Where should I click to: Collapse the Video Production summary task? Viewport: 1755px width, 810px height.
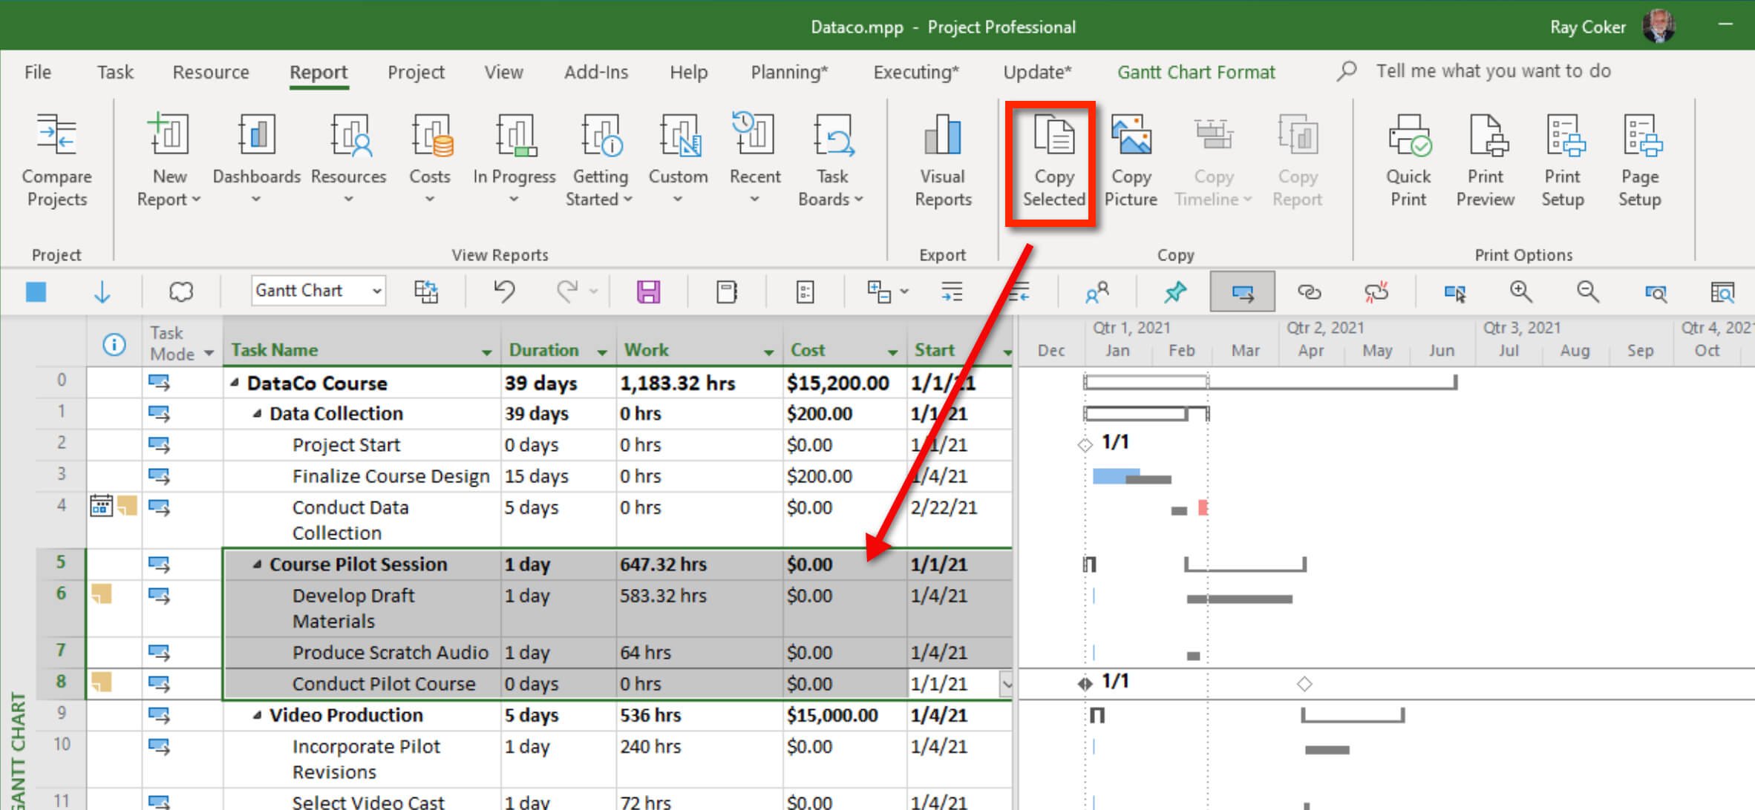click(257, 716)
